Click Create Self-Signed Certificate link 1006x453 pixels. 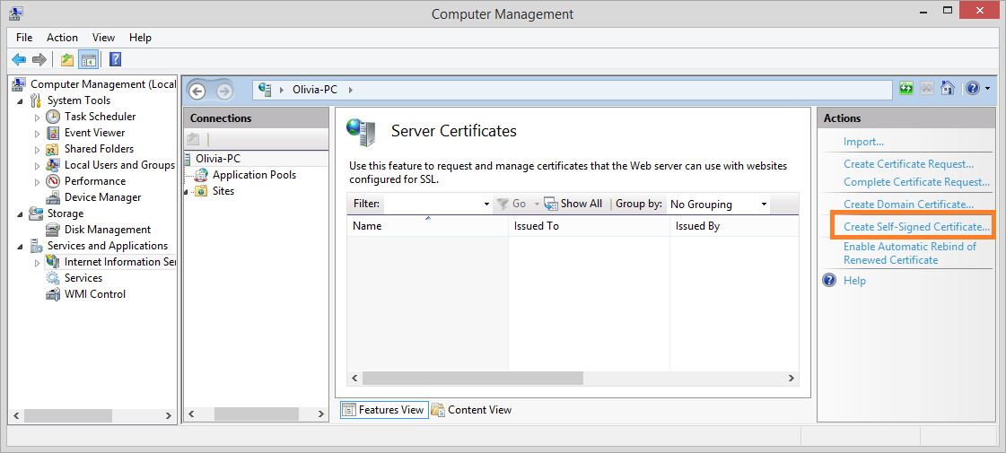[916, 227]
